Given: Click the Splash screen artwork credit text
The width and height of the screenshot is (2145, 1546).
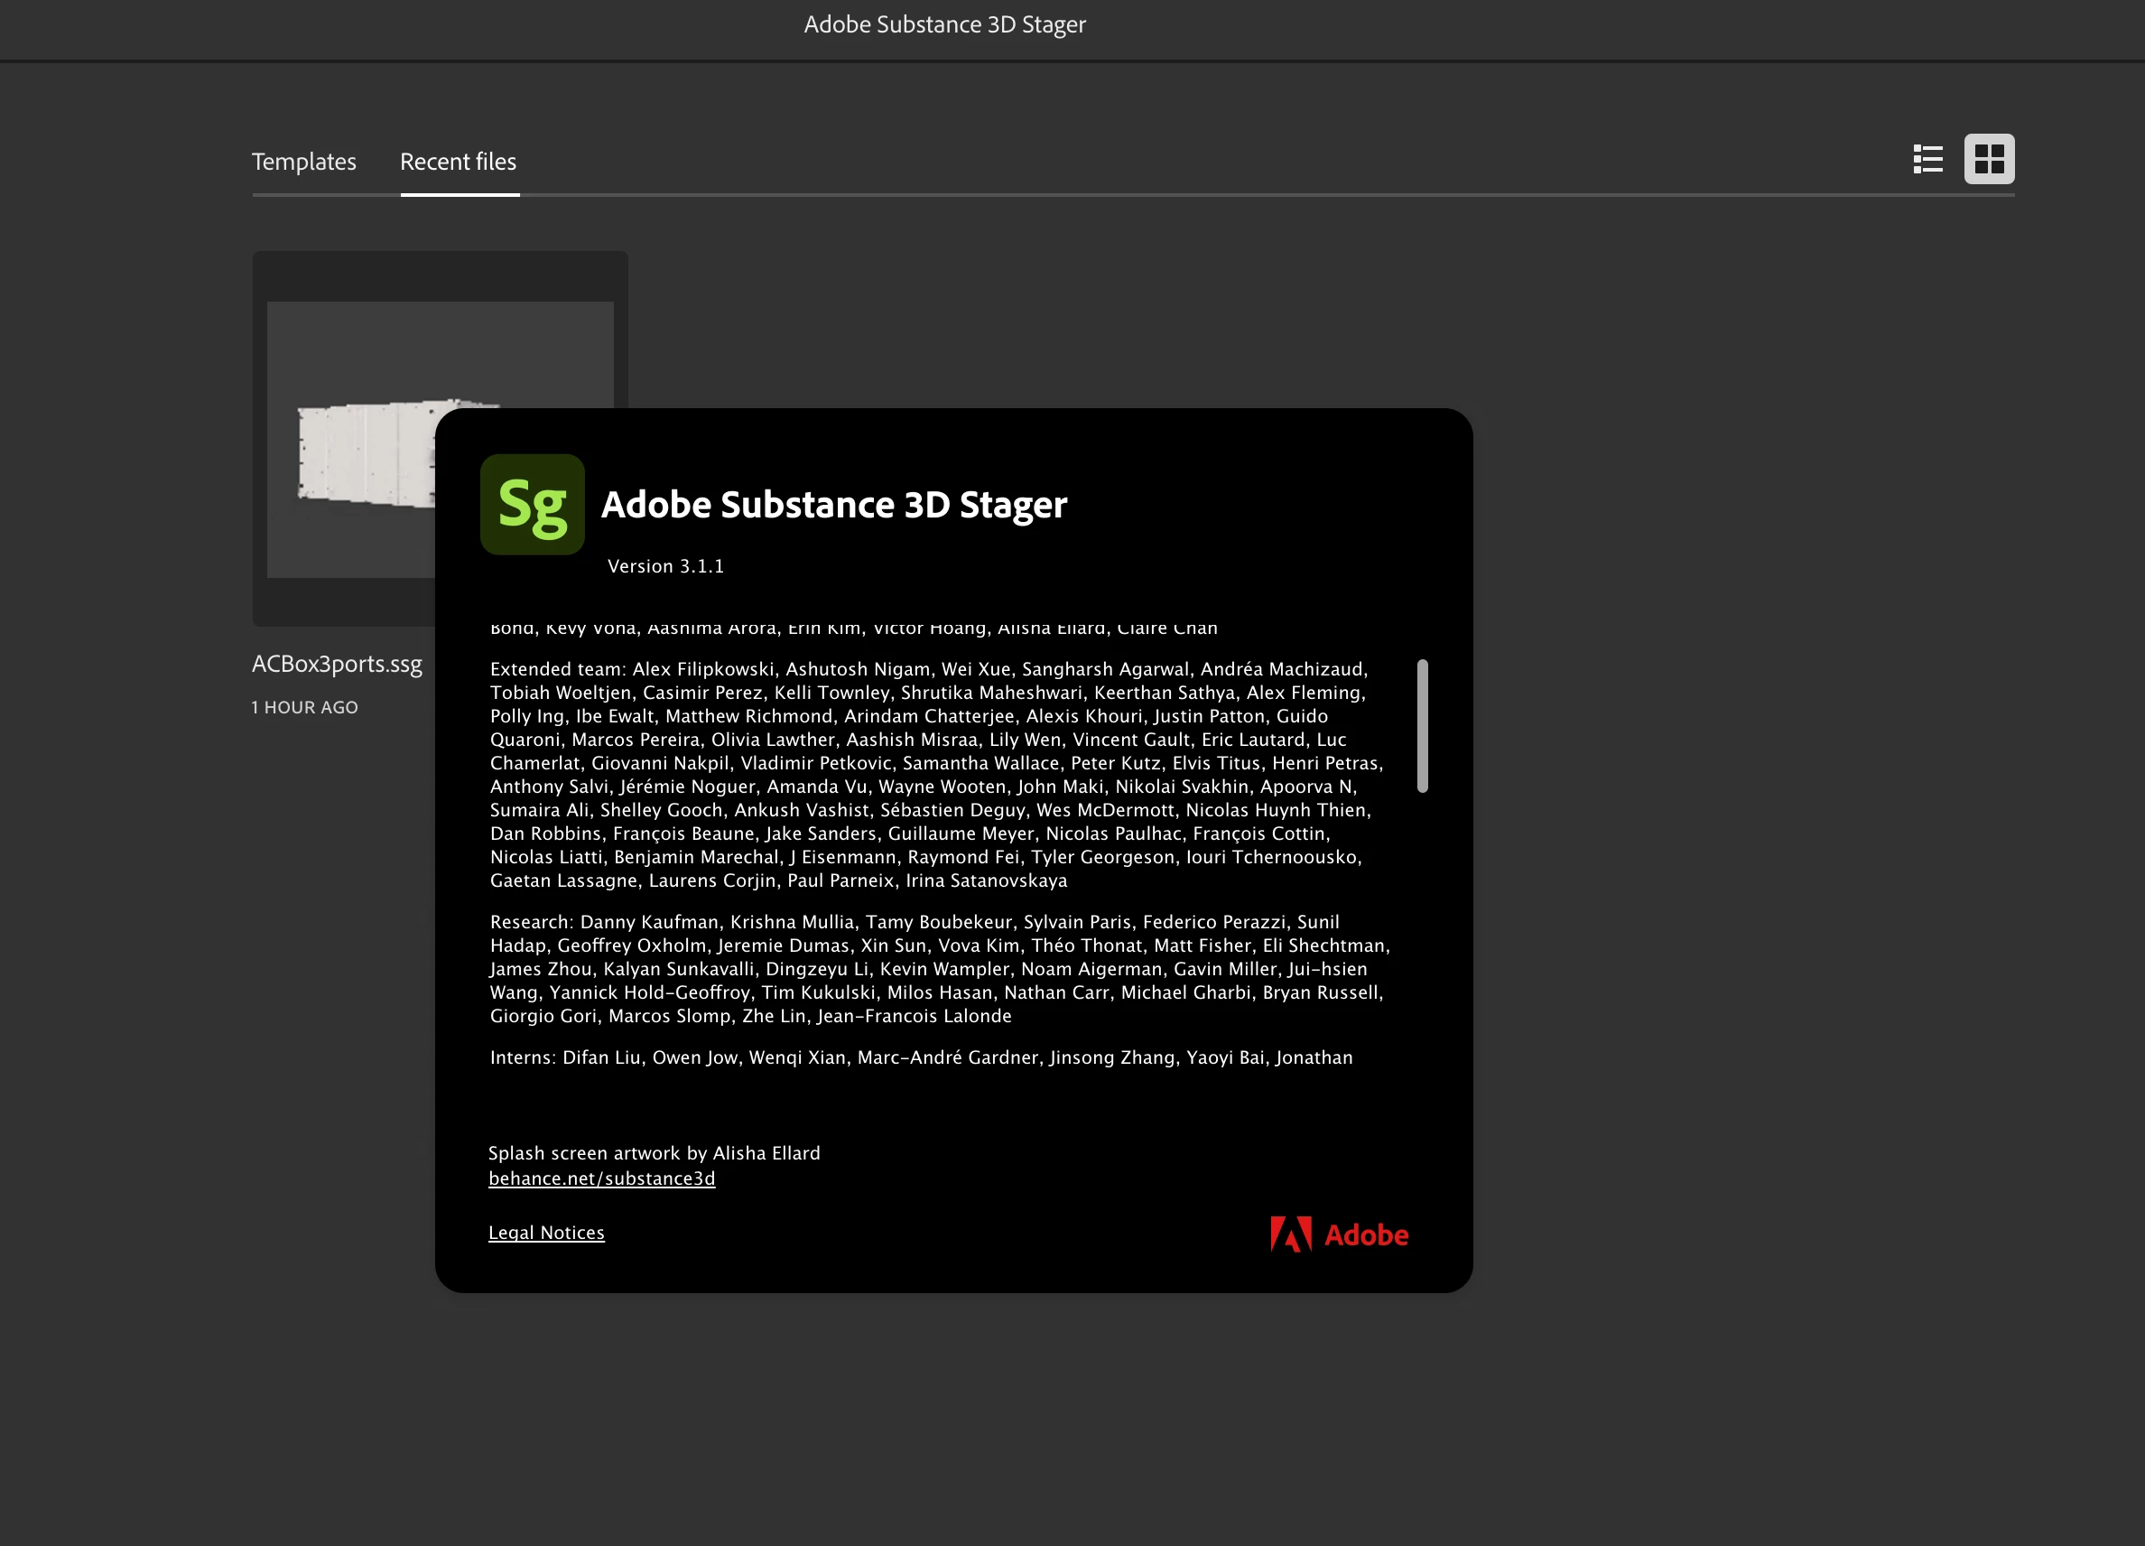Looking at the screenshot, I should [x=654, y=1152].
